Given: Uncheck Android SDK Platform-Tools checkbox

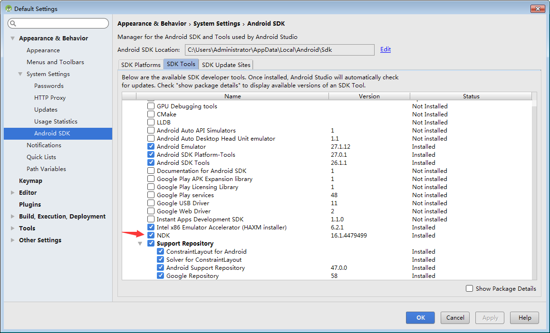Looking at the screenshot, I should pyautogui.click(x=151, y=154).
